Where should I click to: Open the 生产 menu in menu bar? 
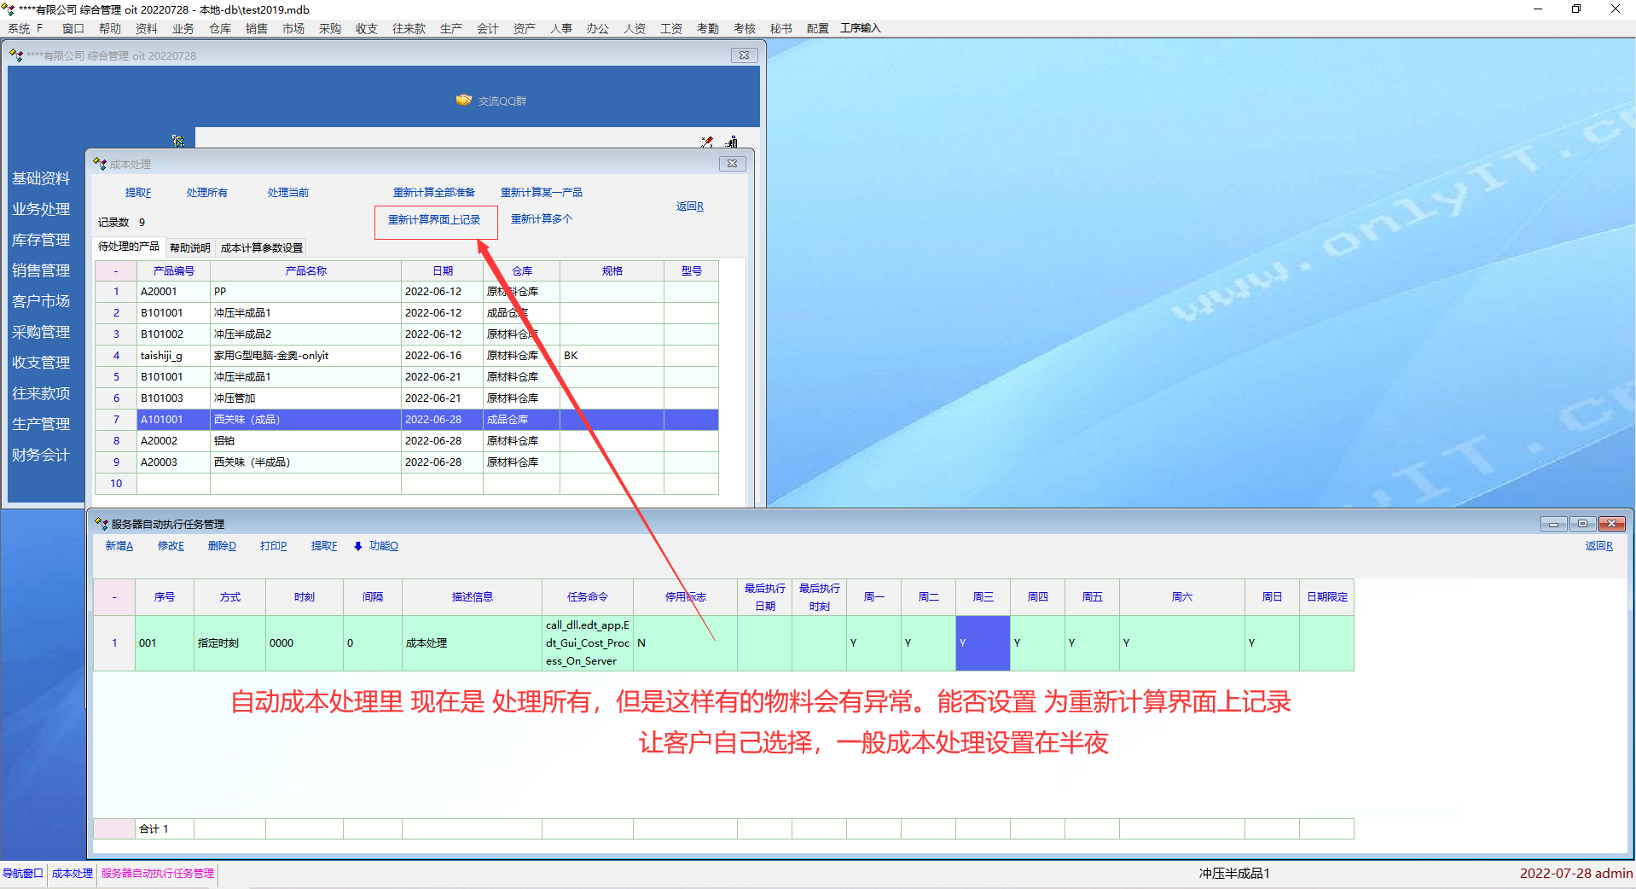(450, 28)
